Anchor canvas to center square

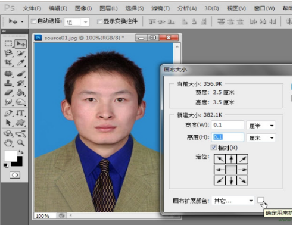(231, 170)
